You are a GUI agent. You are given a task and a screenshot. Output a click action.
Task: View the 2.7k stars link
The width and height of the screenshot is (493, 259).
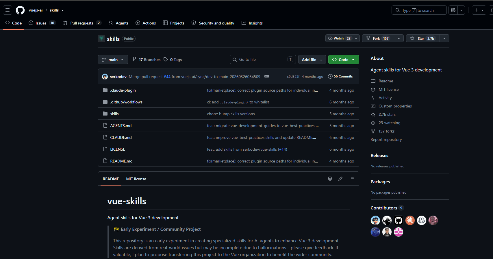383,114
